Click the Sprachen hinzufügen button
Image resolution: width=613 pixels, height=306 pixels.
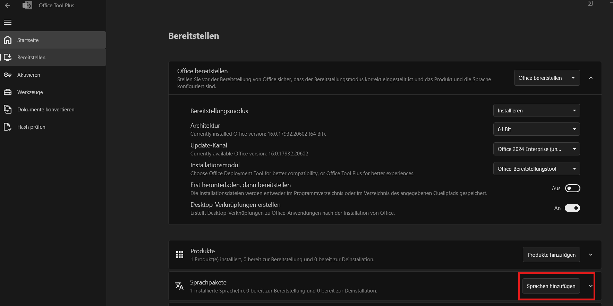tap(551, 286)
